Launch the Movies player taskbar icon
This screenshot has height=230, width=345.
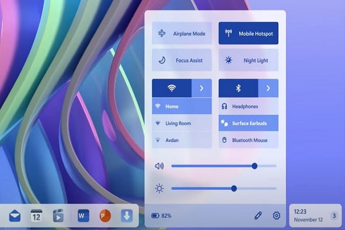pyautogui.click(x=58, y=216)
